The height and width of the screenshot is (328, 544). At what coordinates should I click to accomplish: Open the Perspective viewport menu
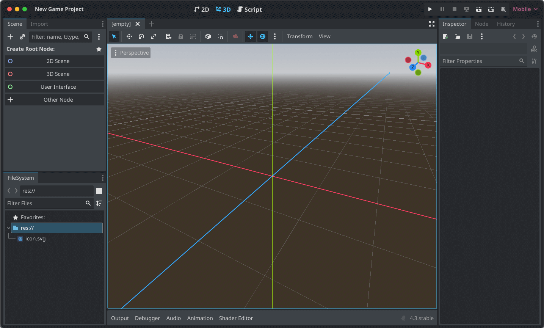pos(131,53)
